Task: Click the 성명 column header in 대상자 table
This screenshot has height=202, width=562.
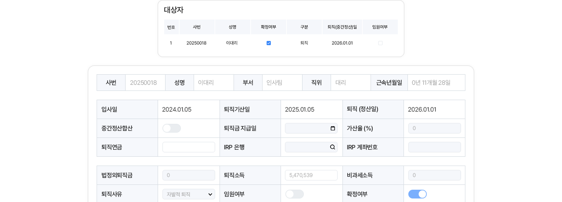Action: pos(233,27)
